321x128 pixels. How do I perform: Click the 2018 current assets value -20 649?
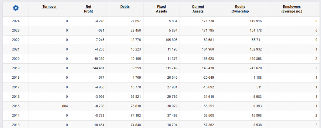click(x=208, y=78)
